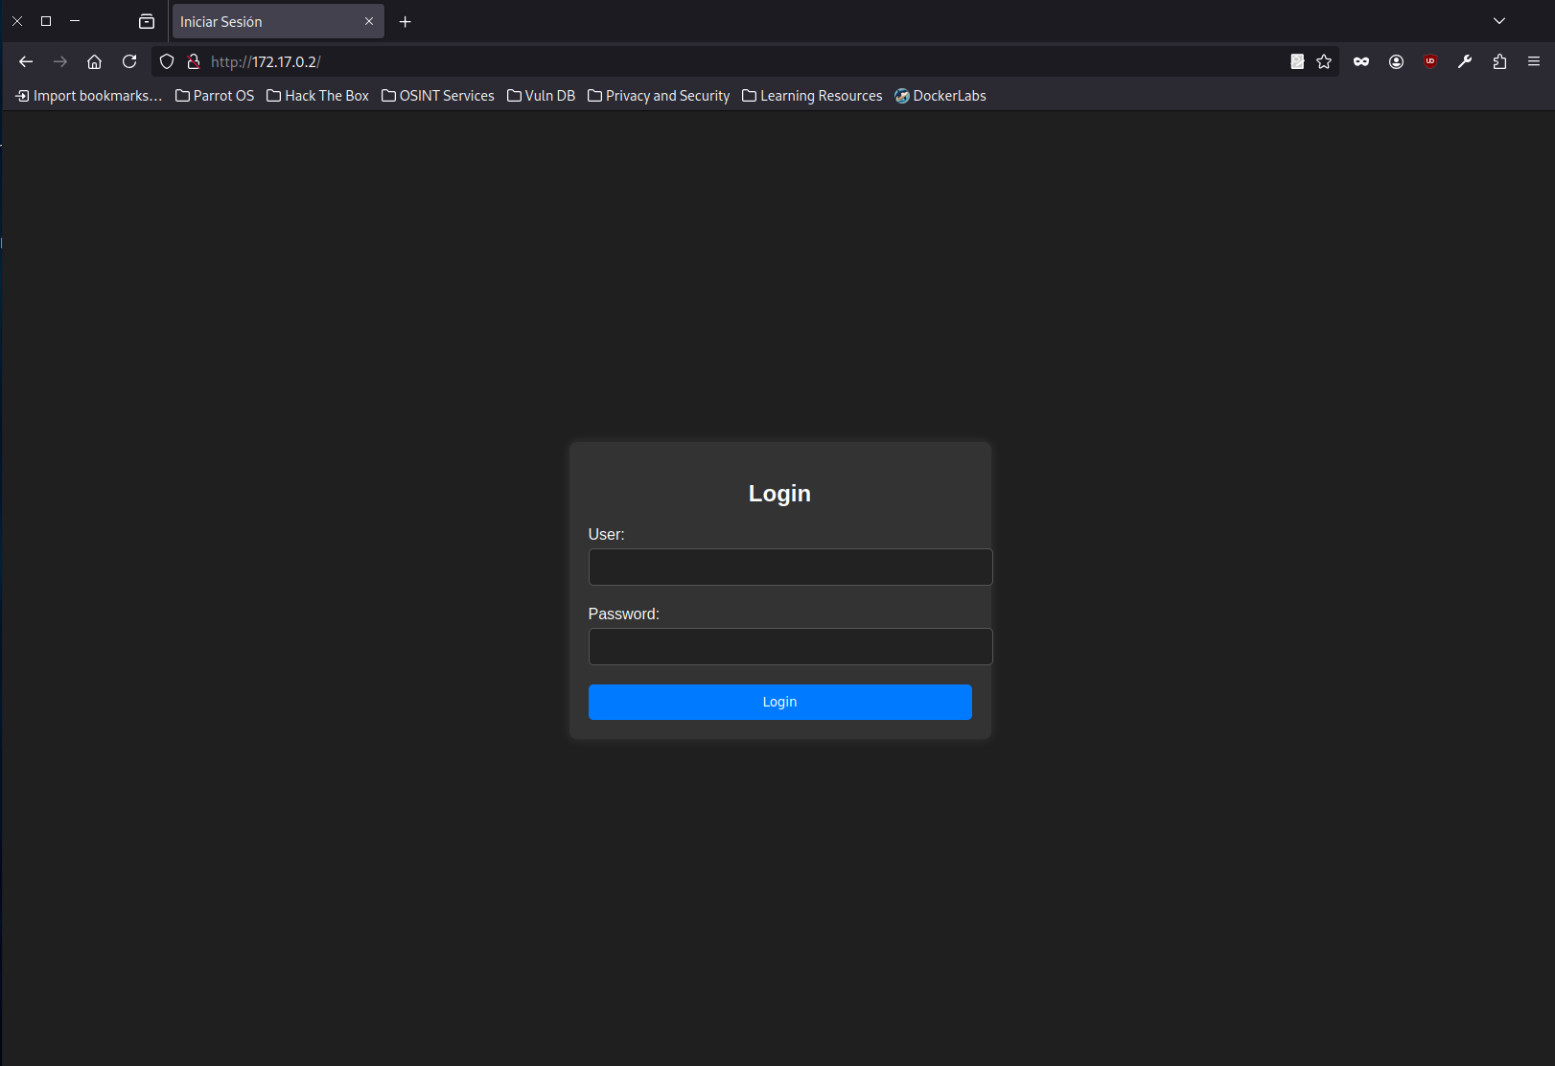
Task: Open the developer tools wrench icon
Action: coord(1465,61)
